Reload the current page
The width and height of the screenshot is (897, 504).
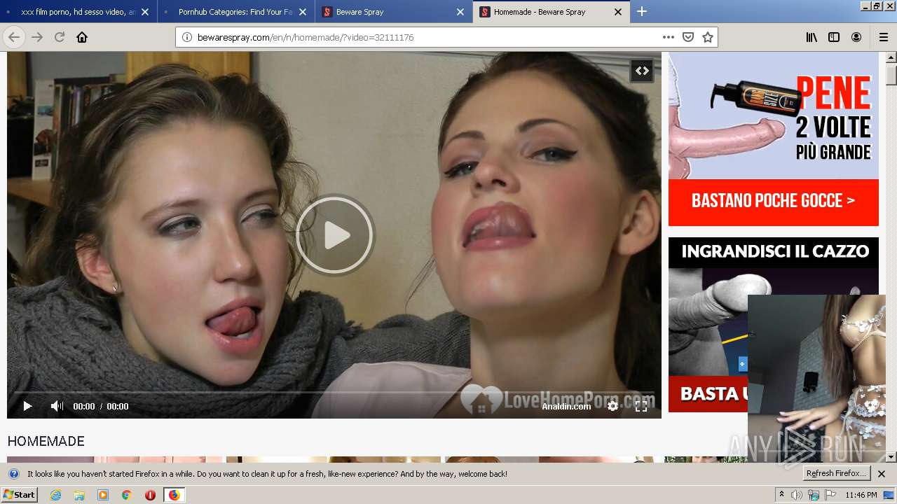60,37
